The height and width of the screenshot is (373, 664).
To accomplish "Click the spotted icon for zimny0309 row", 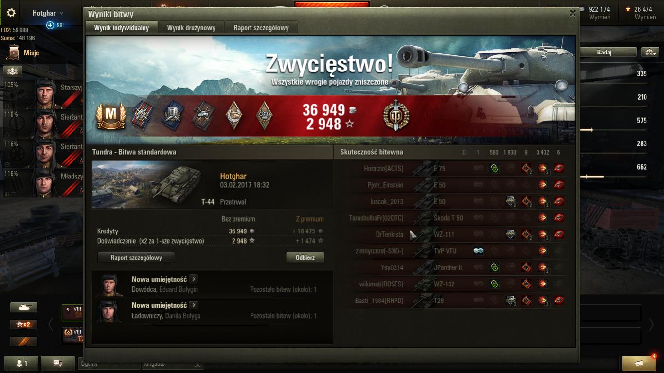I will [478, 251].
